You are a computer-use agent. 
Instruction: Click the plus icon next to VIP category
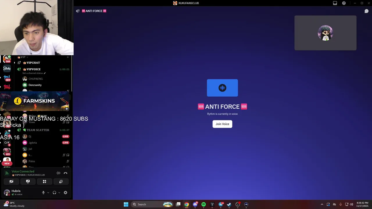pyautogui.click(x=68, y=57)
